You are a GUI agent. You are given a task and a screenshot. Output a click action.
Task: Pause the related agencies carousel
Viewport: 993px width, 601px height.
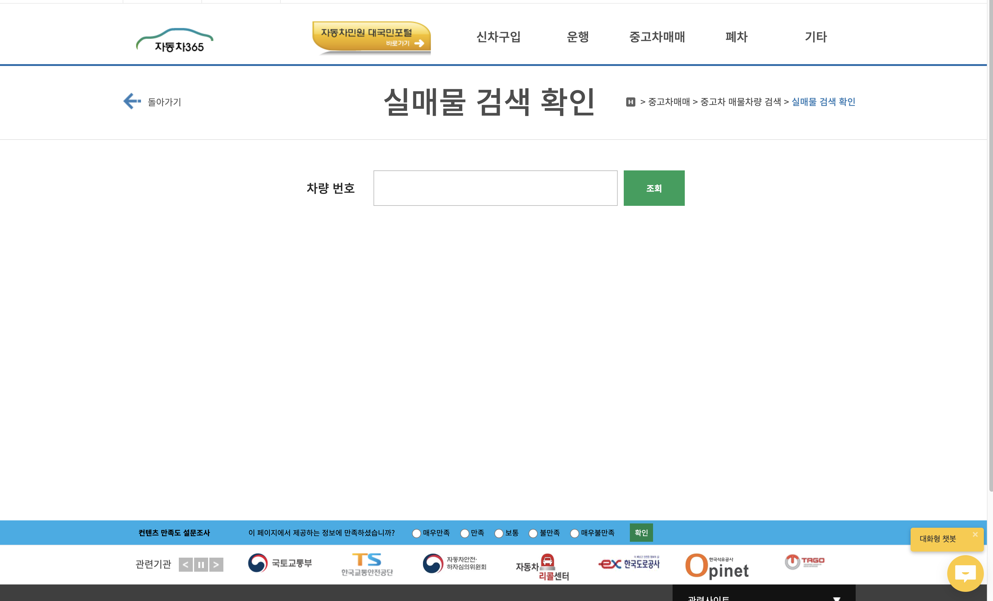[201, 564]
